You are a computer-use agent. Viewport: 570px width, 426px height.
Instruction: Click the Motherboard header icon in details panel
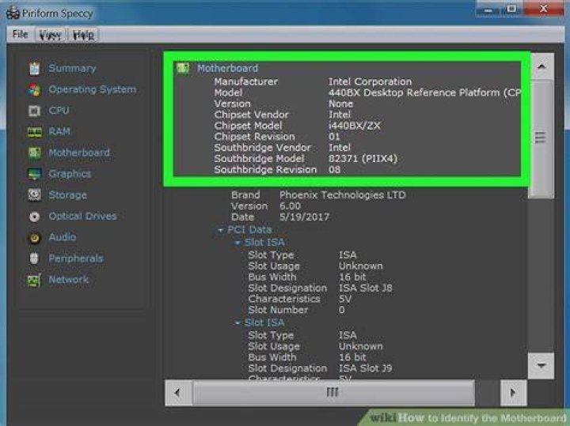pyautogui.click(x=183, y=68)
